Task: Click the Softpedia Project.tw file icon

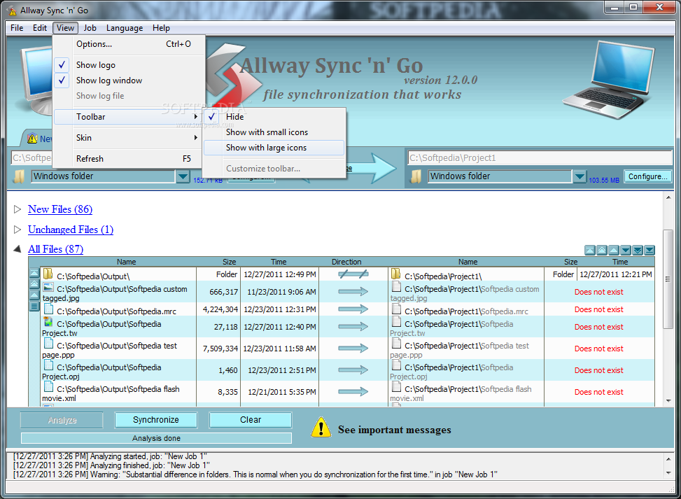Action: click(48, 322)
